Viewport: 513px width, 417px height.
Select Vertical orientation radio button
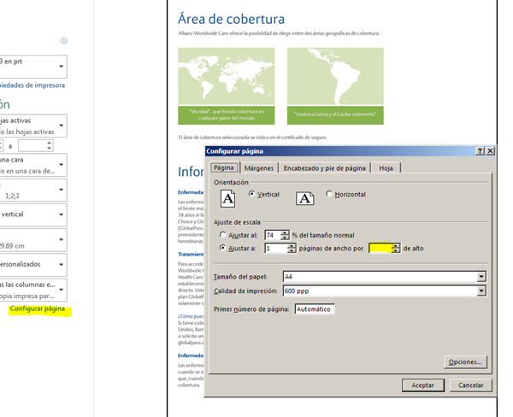pyautogui.click(x=251, y=194)
